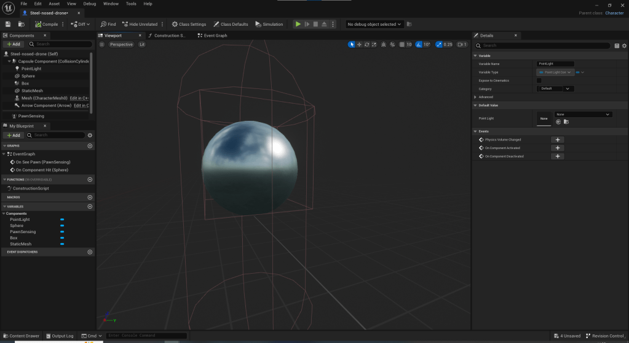Add event for Physics Volume Changed
629x343 pixels.
(558, 140)
